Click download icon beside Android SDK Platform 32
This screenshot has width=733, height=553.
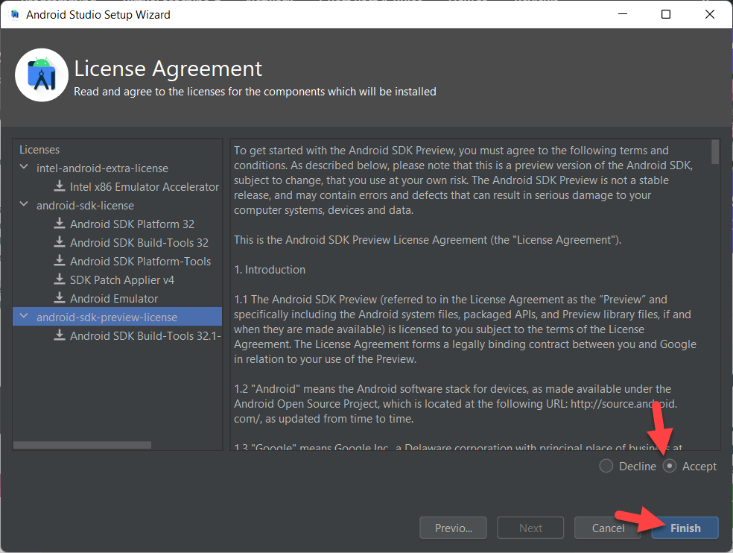point(60,224)
